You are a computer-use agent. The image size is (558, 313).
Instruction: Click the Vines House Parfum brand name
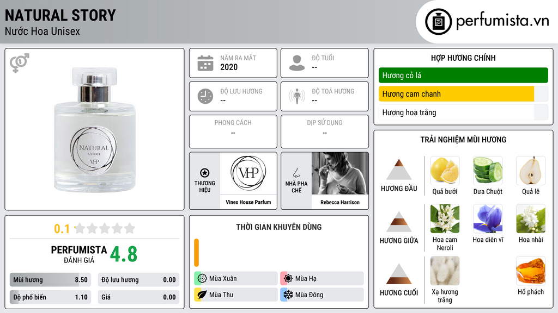pyautogui.click(x=248, y=202)
